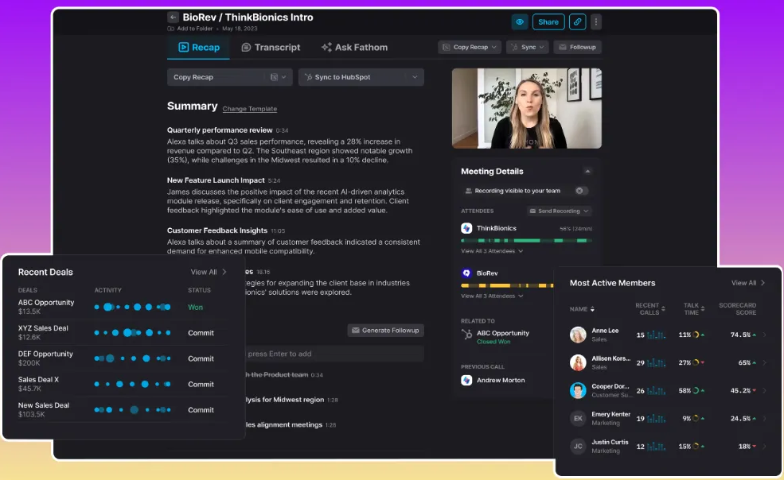
Task: Click the Followup button in top toolbar
Action: [x=578, y=47]
